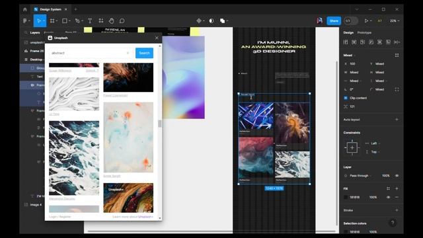
Task: Open the Mixed frame type dropdown
Action: [350, 56]
